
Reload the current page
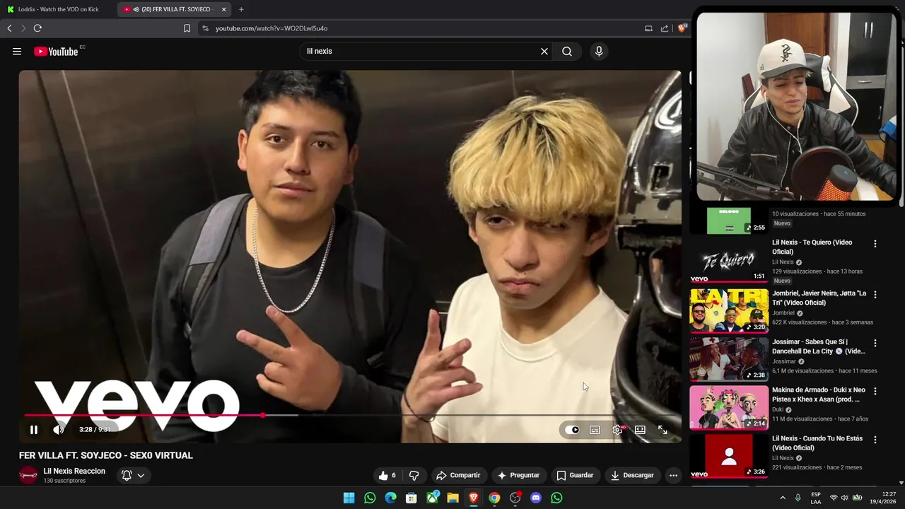point(37,28)
